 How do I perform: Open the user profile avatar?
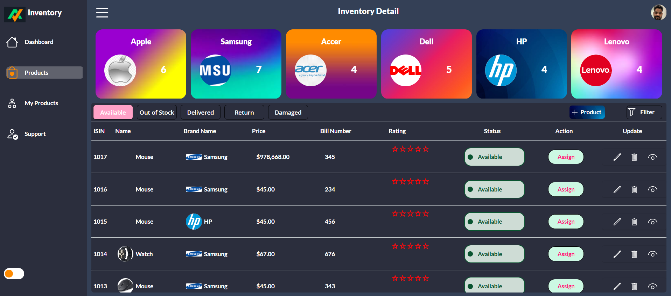point(658,13)
